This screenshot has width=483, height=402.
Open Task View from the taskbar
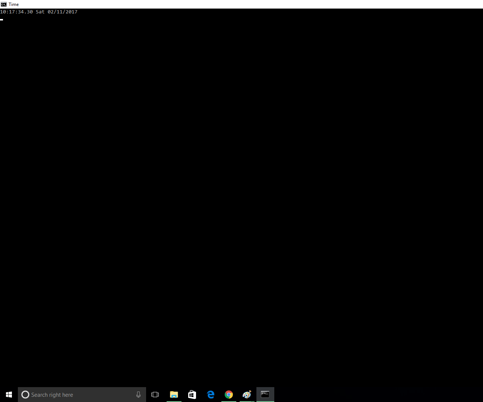point(155,395)
